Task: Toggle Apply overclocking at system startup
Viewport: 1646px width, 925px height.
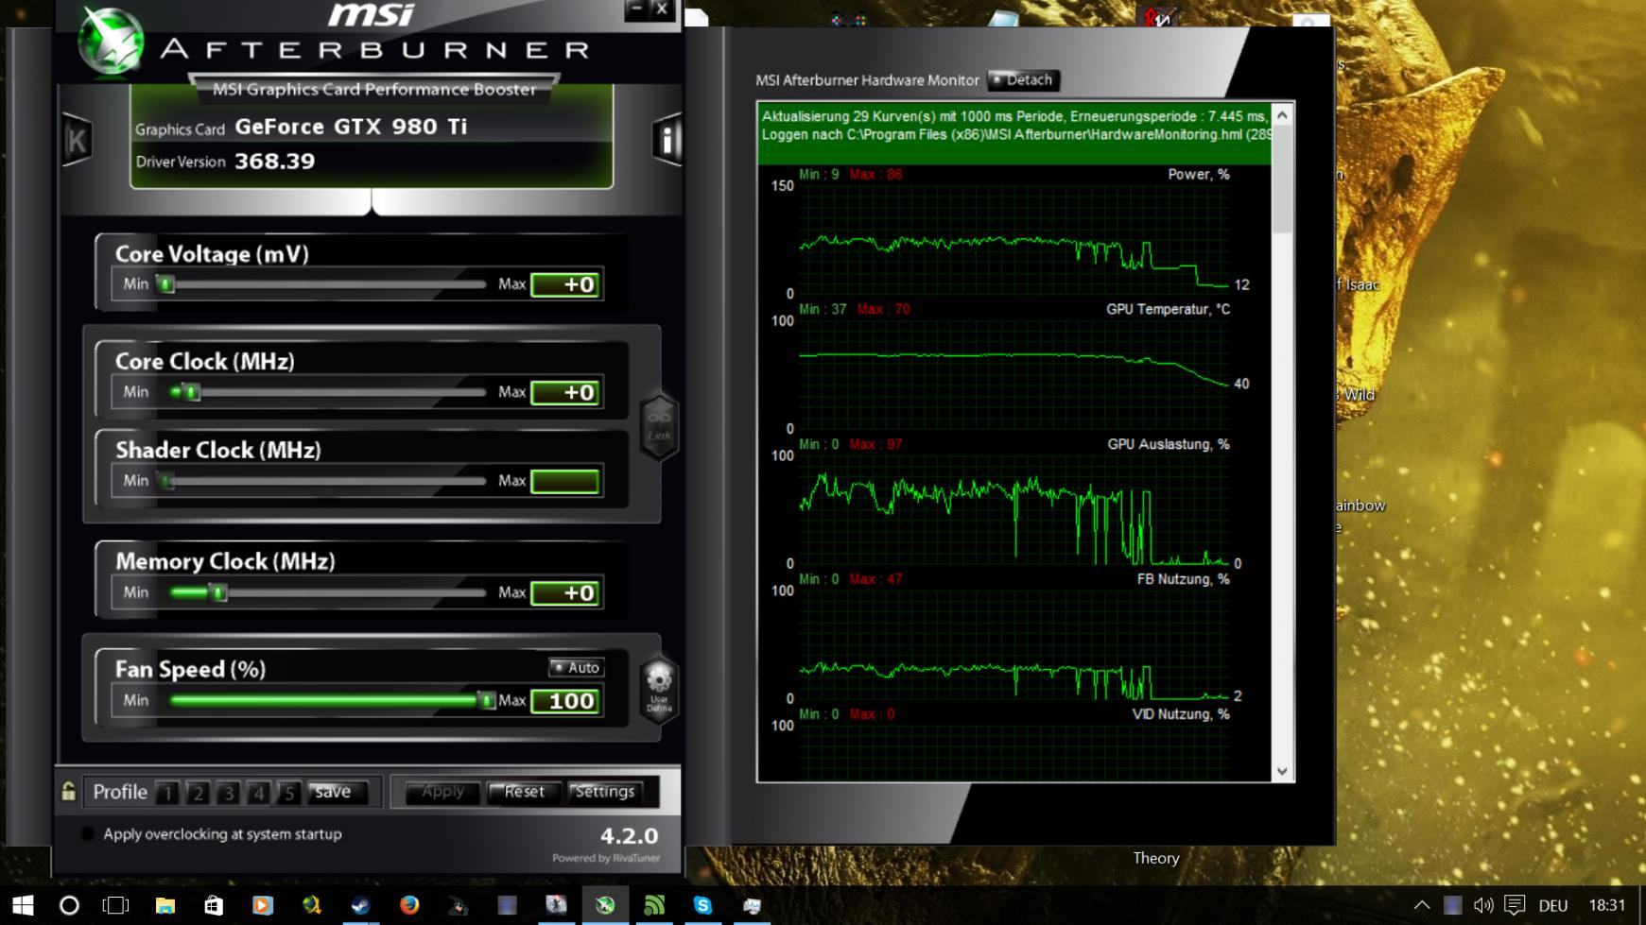Action: tap(88, 833)
